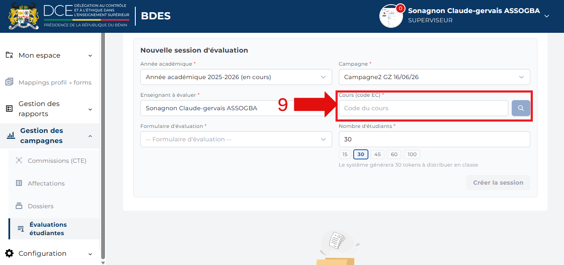Screen dimensions: 564x265
Task: Select 100 students preset
Action: [412, 154]
